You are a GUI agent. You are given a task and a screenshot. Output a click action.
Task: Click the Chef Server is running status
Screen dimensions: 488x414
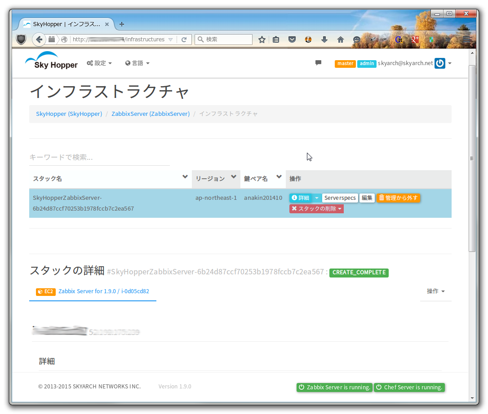point(409,387)
